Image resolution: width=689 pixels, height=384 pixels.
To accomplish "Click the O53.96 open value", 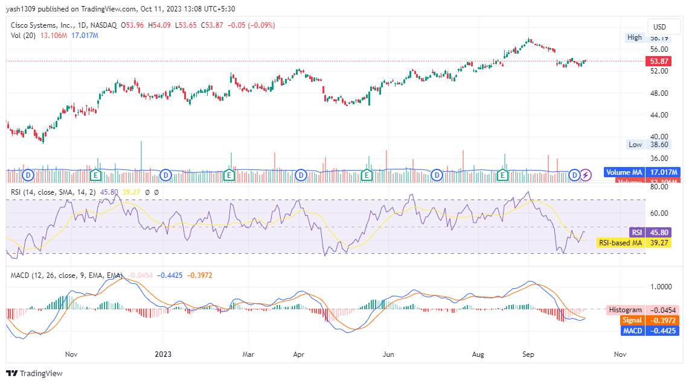I will point(132,25).
